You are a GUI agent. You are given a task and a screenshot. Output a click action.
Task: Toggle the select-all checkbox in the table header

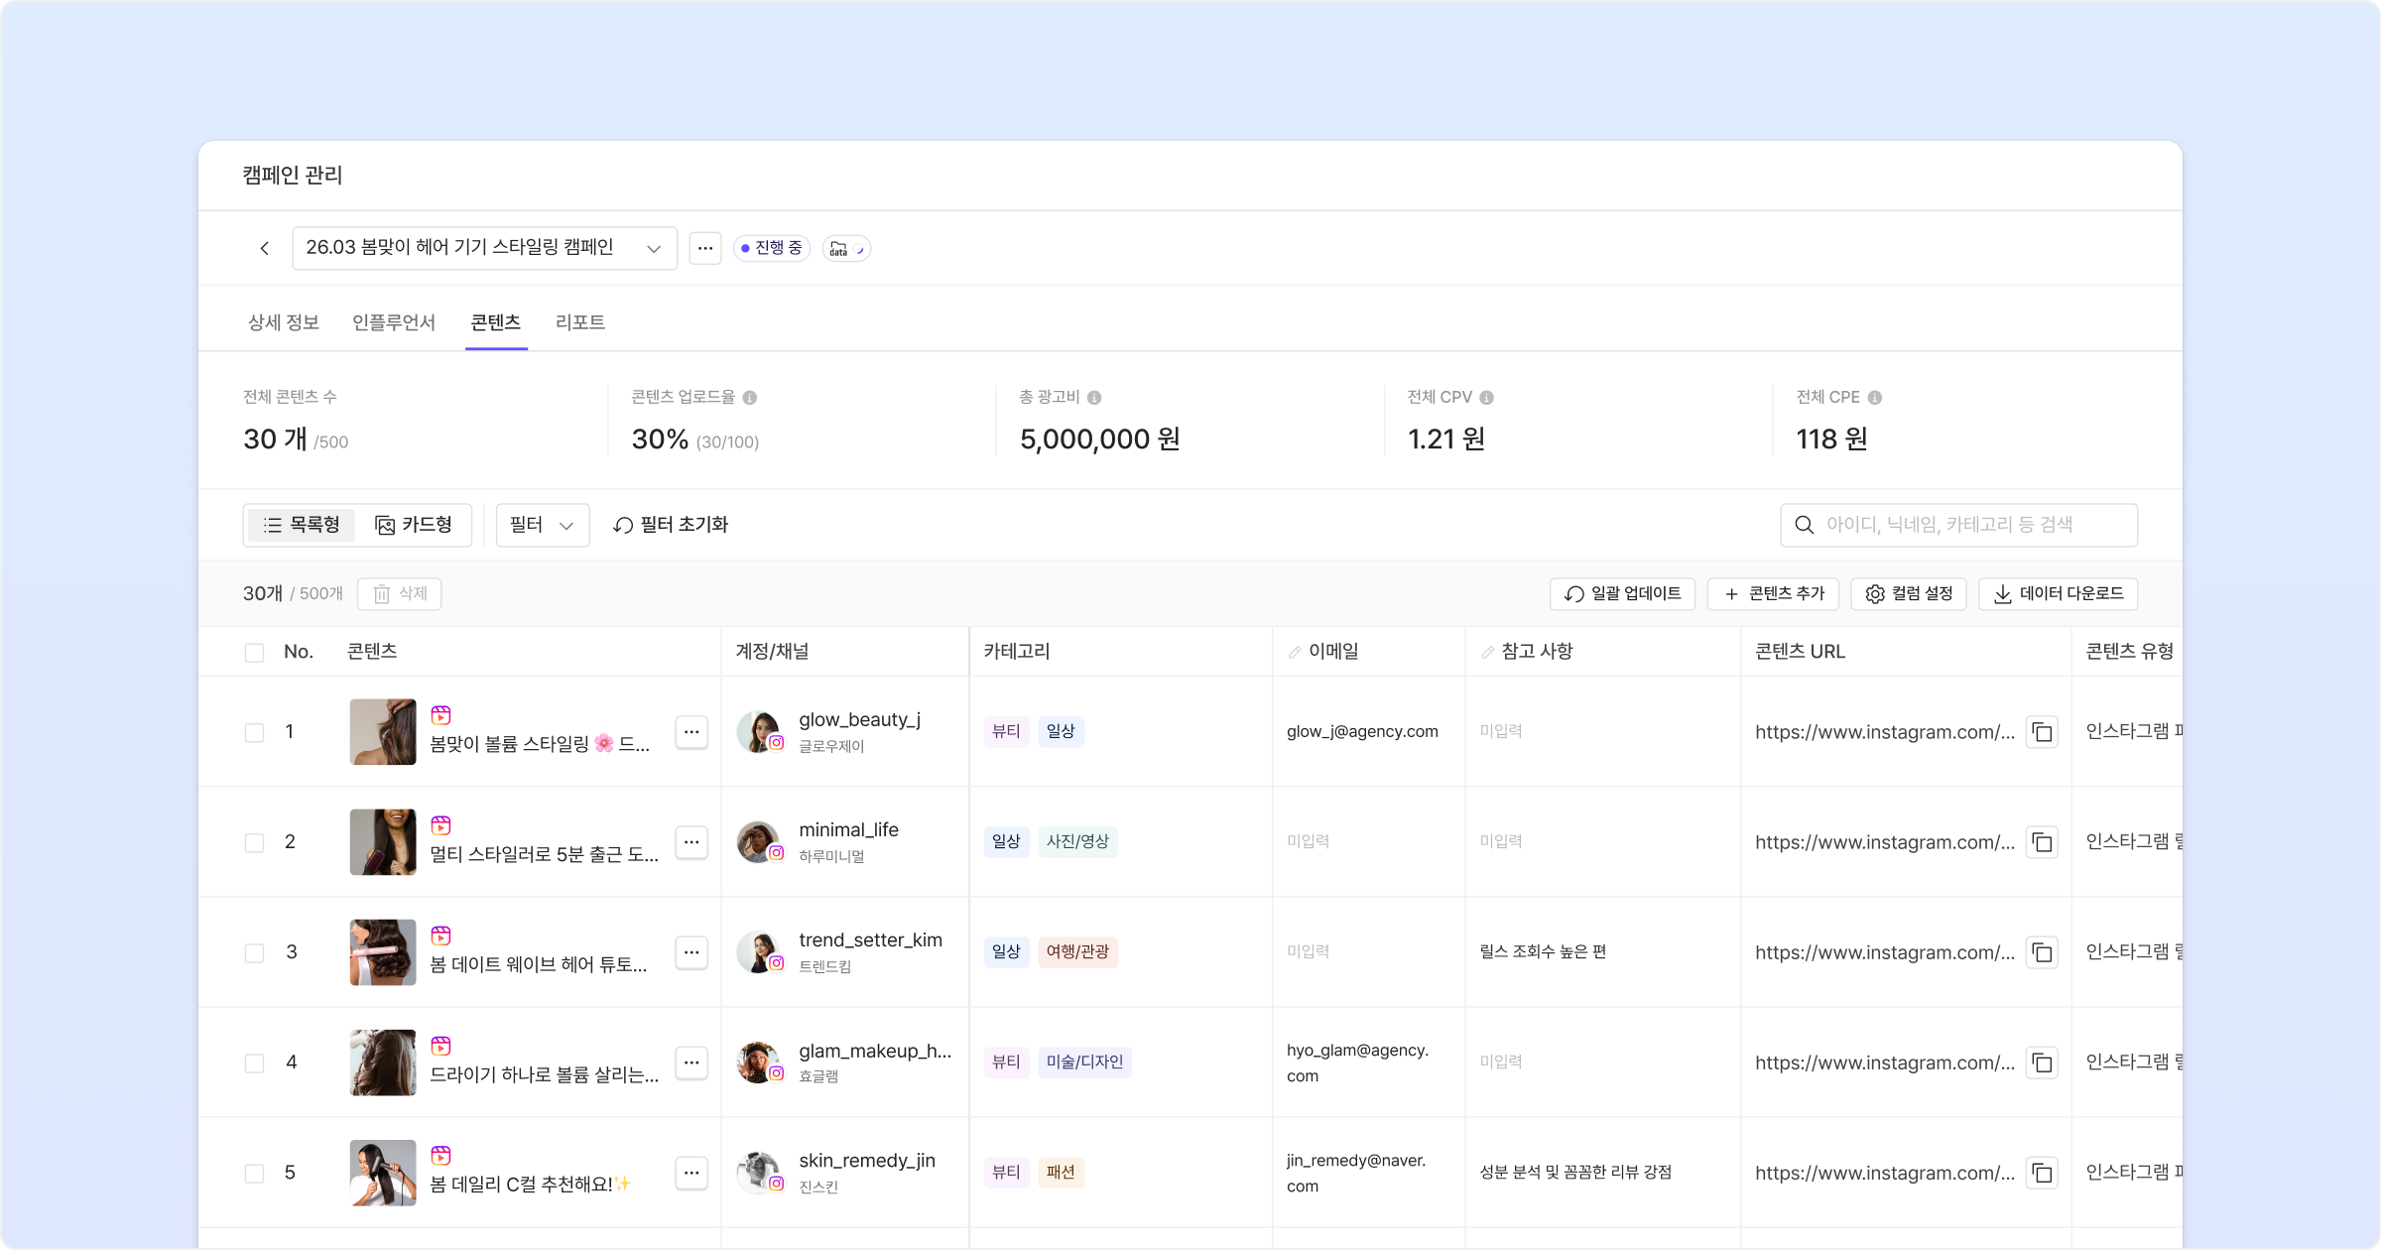pyautogui.click(x=254, y=653)
